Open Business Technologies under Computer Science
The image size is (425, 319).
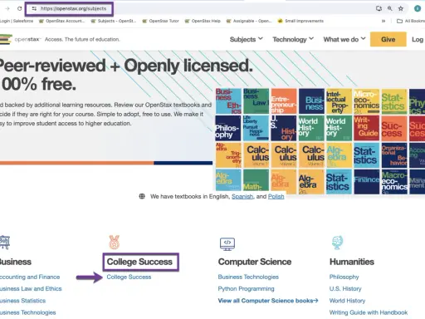click(248, 277)
